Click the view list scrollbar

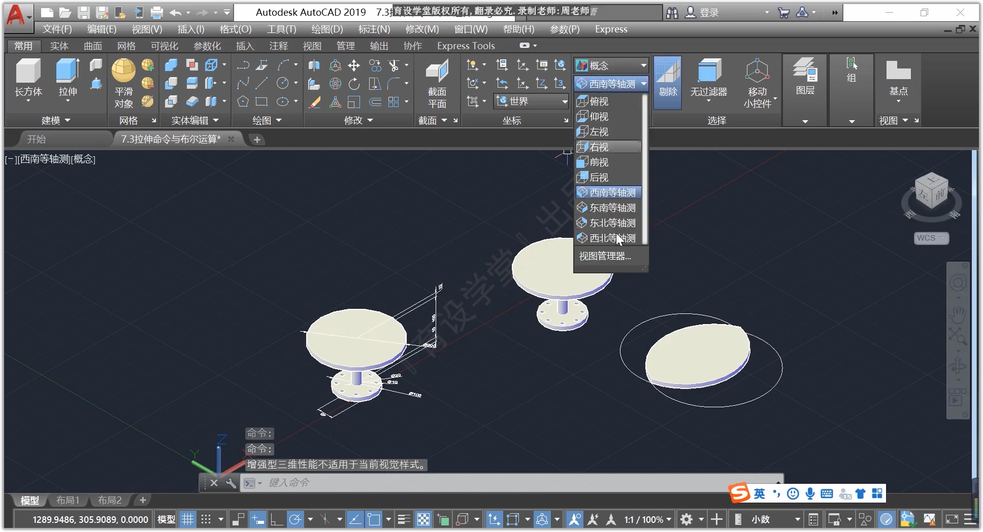pyautogui.click(x=645, y=169)
